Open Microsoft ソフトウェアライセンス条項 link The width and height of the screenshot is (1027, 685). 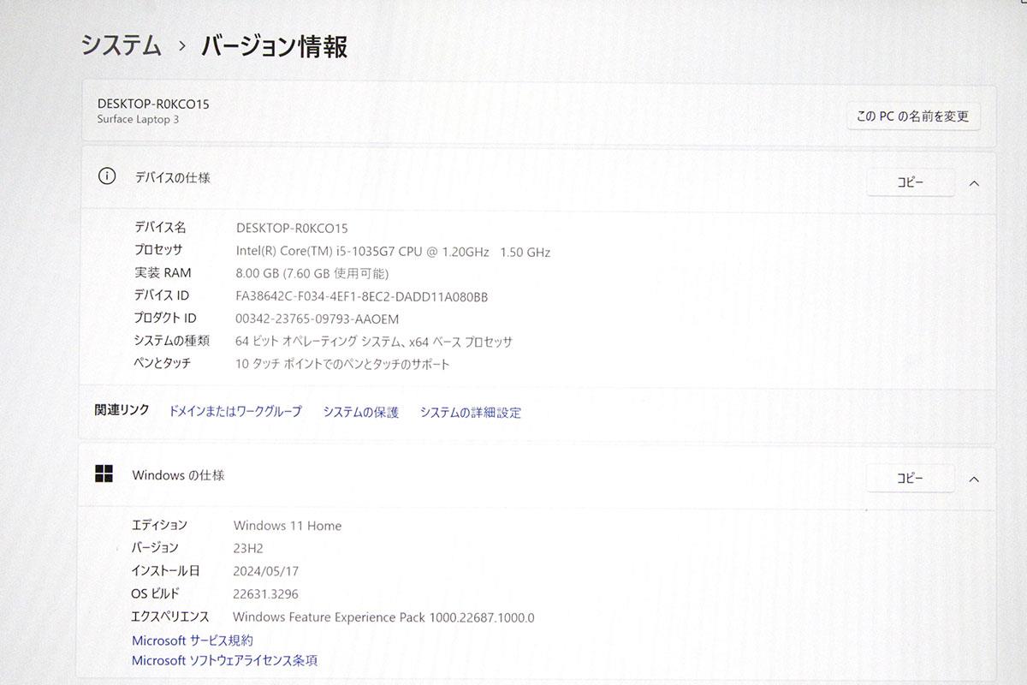[x=224, y=661]
